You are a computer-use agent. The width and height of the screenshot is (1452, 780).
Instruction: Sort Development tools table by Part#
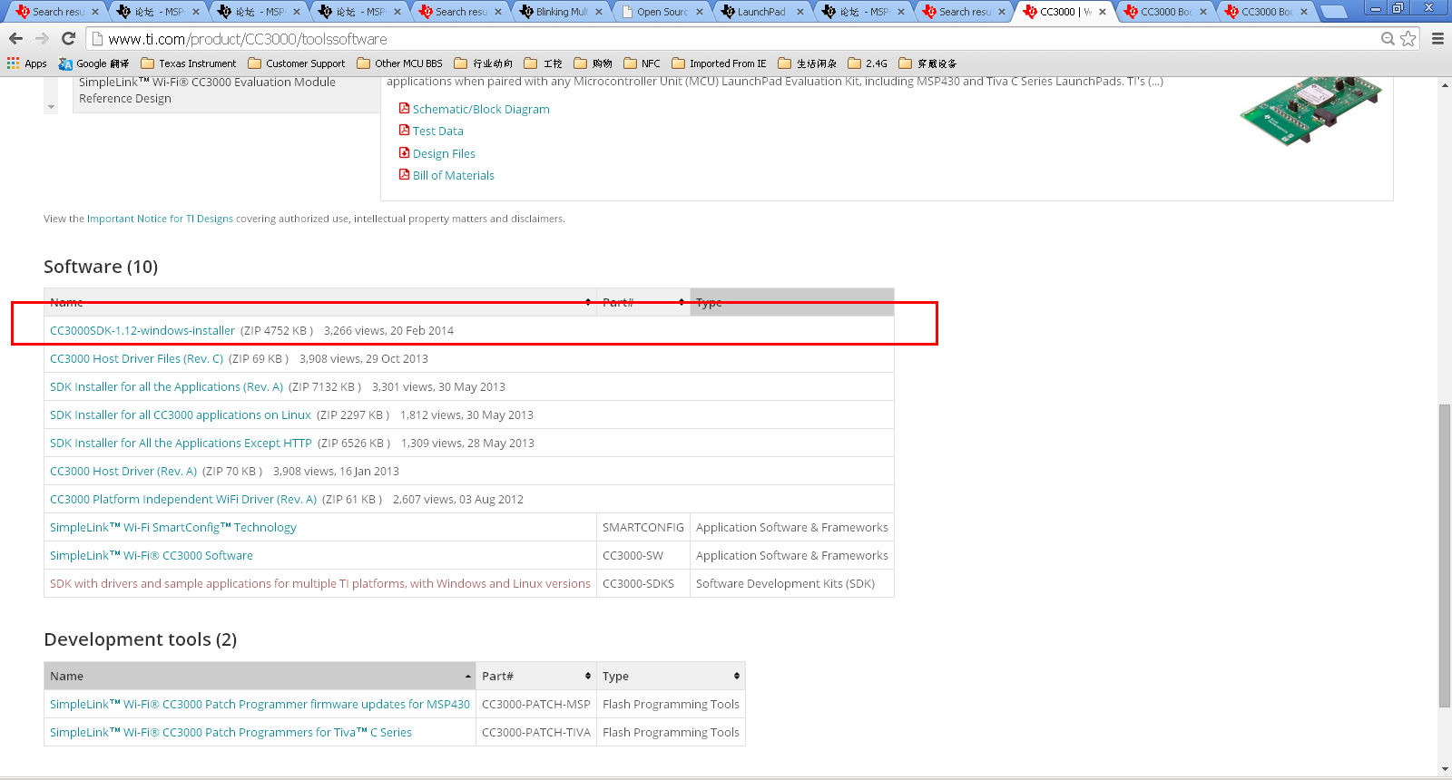pos(536,676)
